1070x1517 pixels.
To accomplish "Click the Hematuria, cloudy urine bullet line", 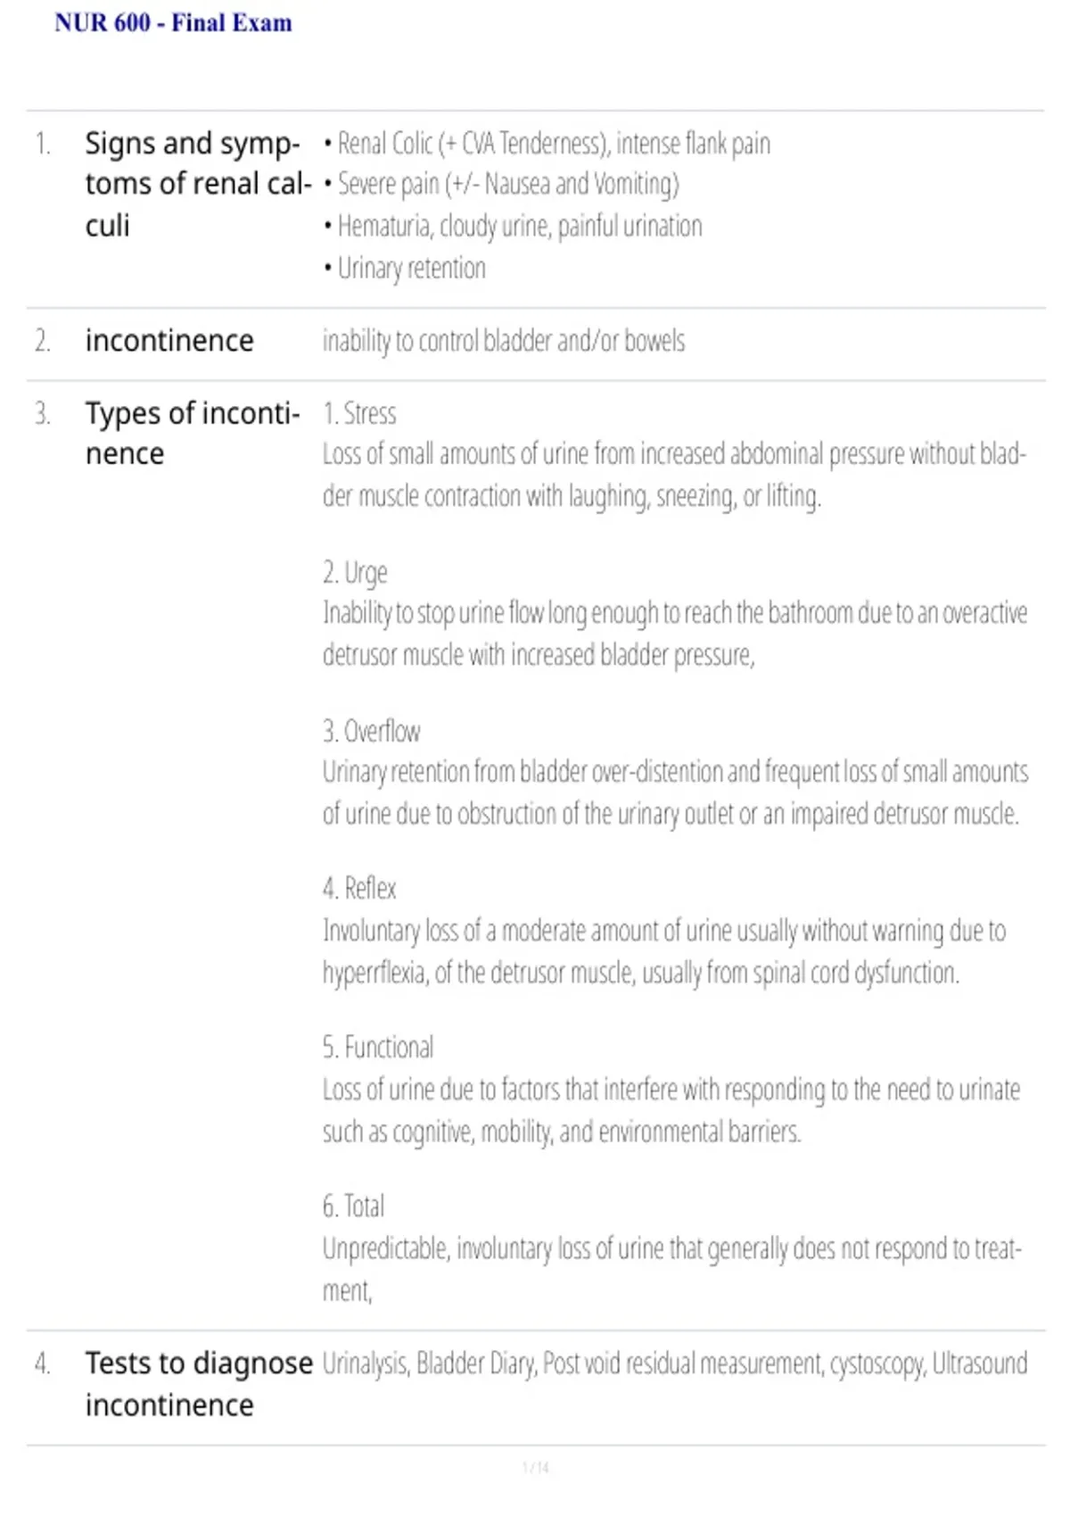I will [x=513, y=227].
